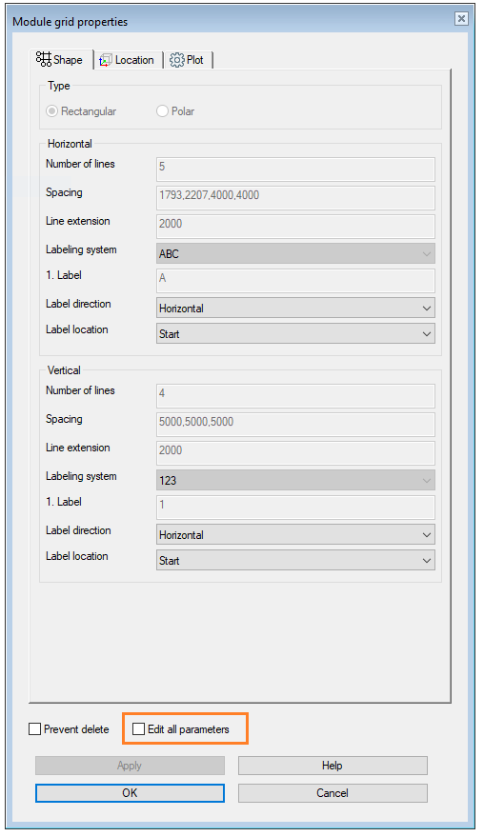Image resolution: width=484 pixels, height=837 pixels.
Task: Click Horizontal 1. Label field A
Action: pos(295,280)
